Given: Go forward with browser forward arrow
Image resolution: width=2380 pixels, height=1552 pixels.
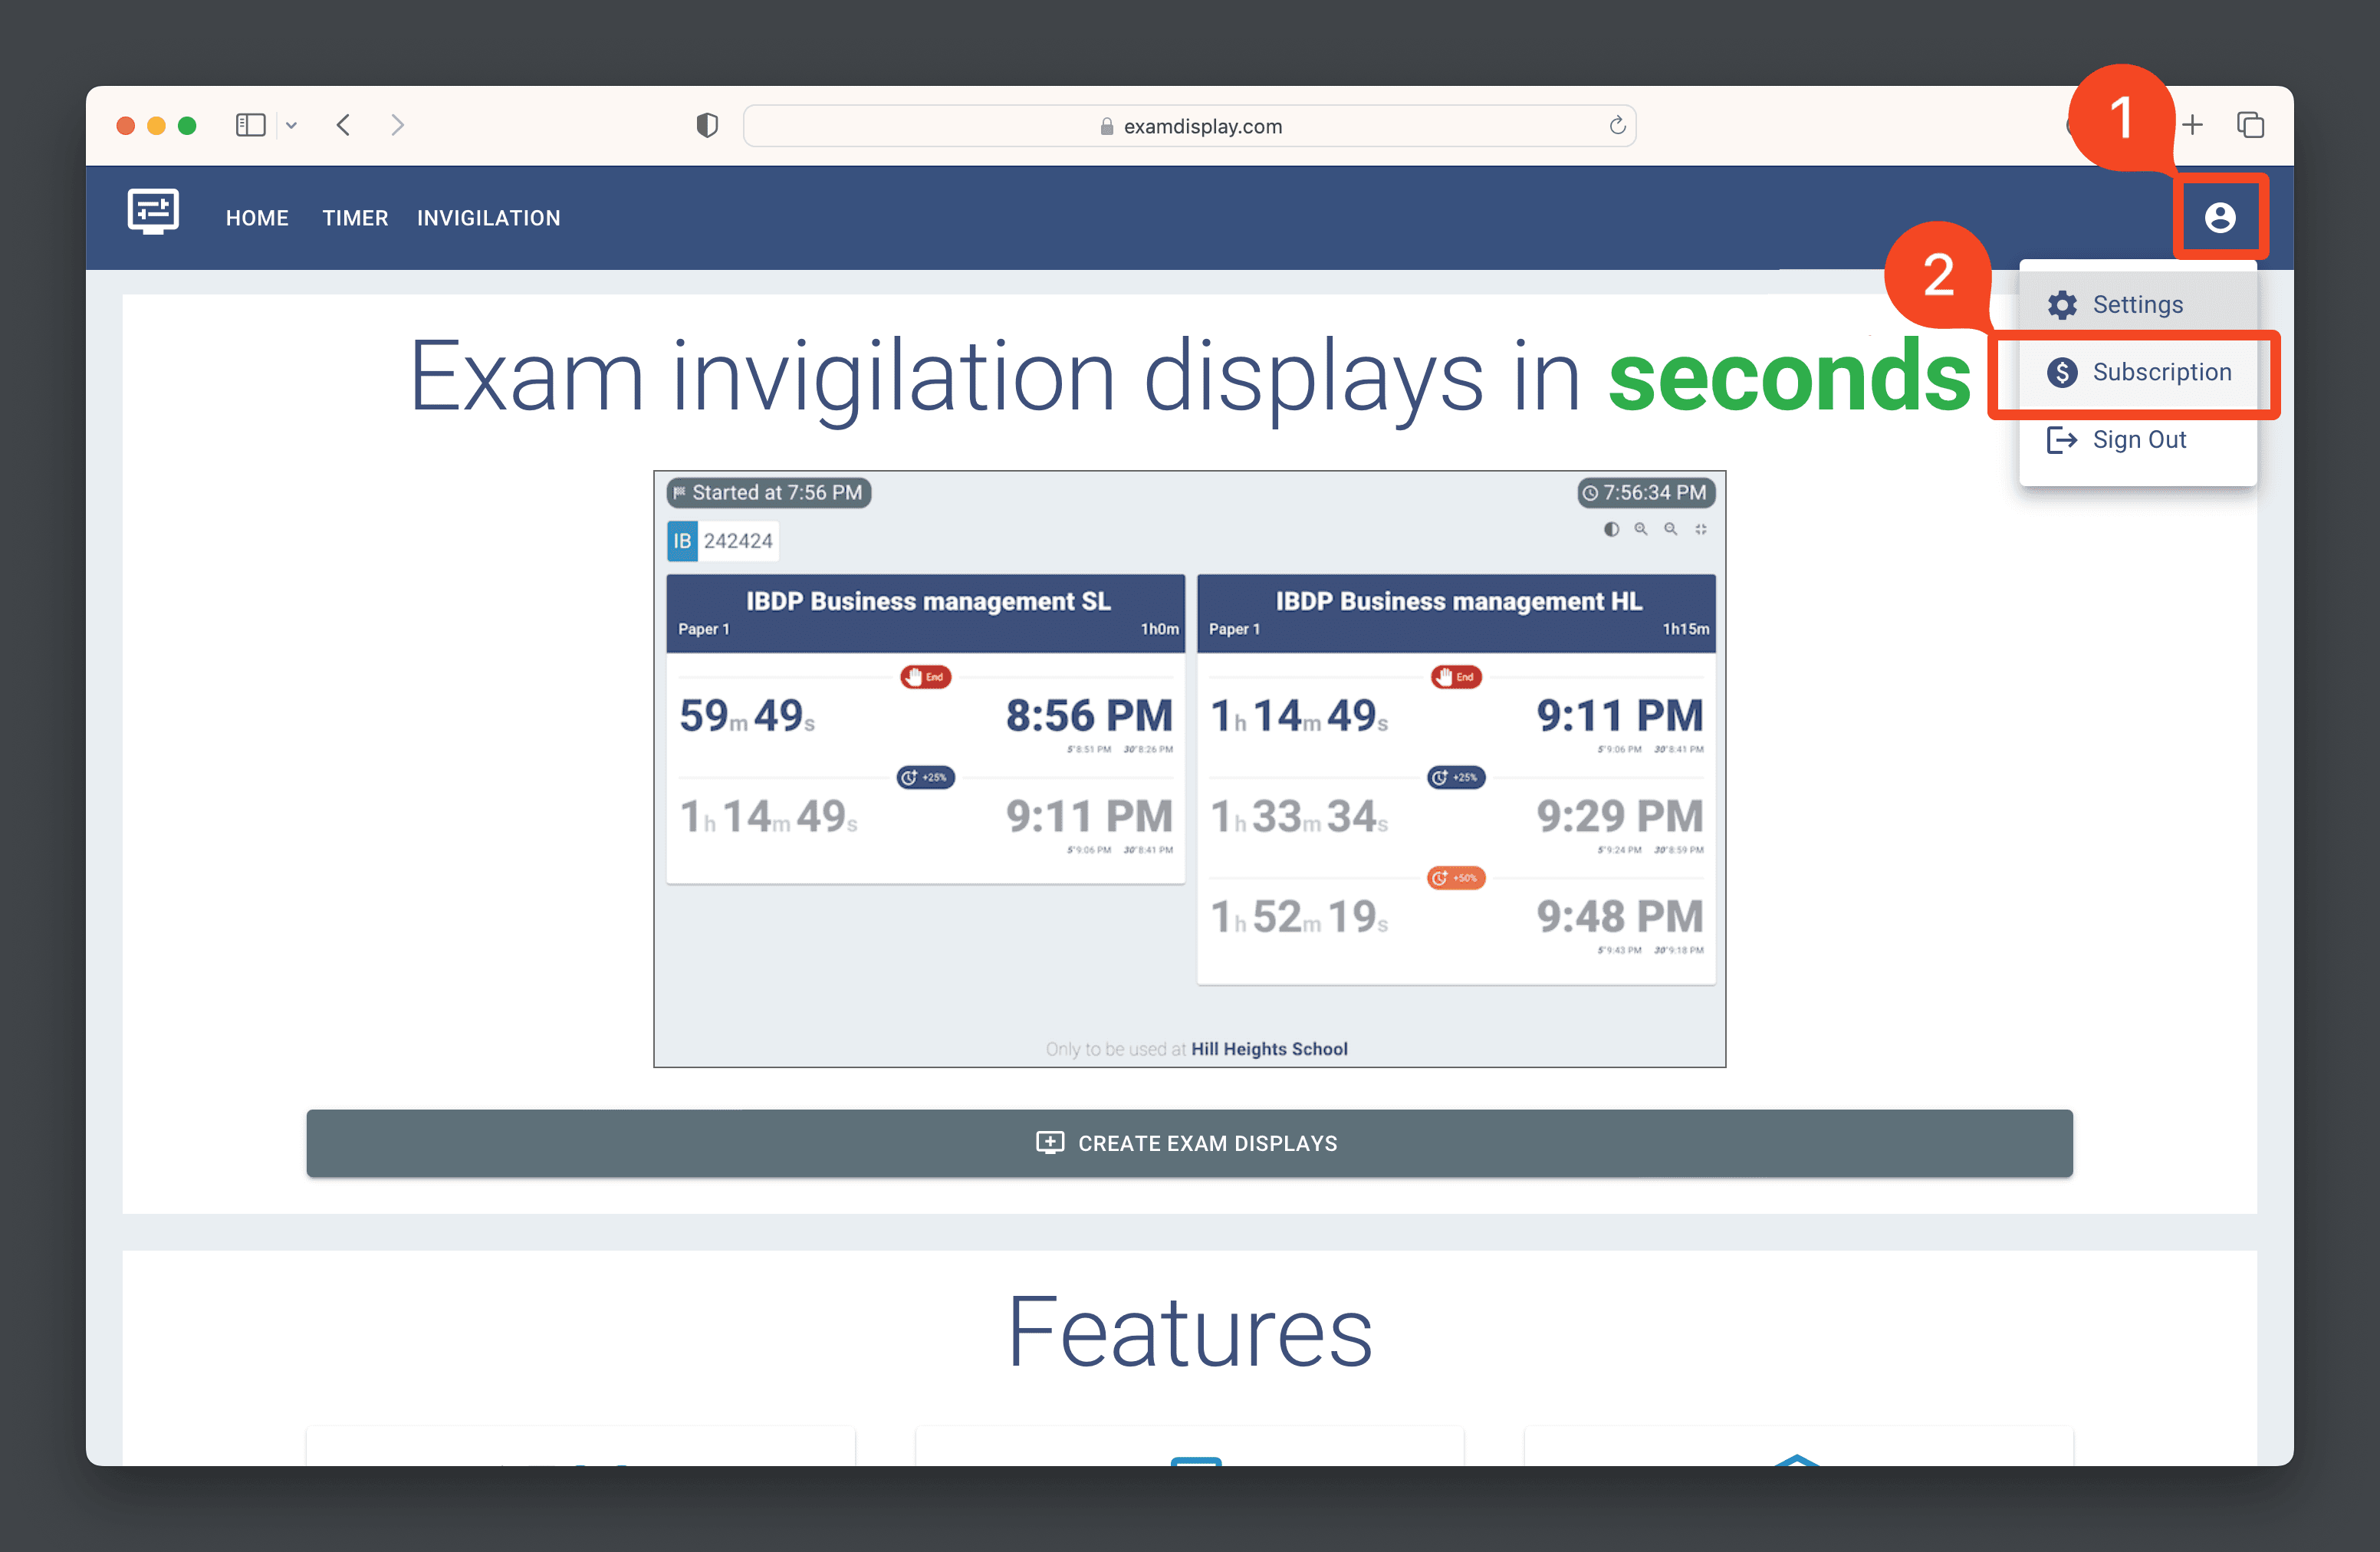Looking at the screenshot, I should click(x=397, y=125).
